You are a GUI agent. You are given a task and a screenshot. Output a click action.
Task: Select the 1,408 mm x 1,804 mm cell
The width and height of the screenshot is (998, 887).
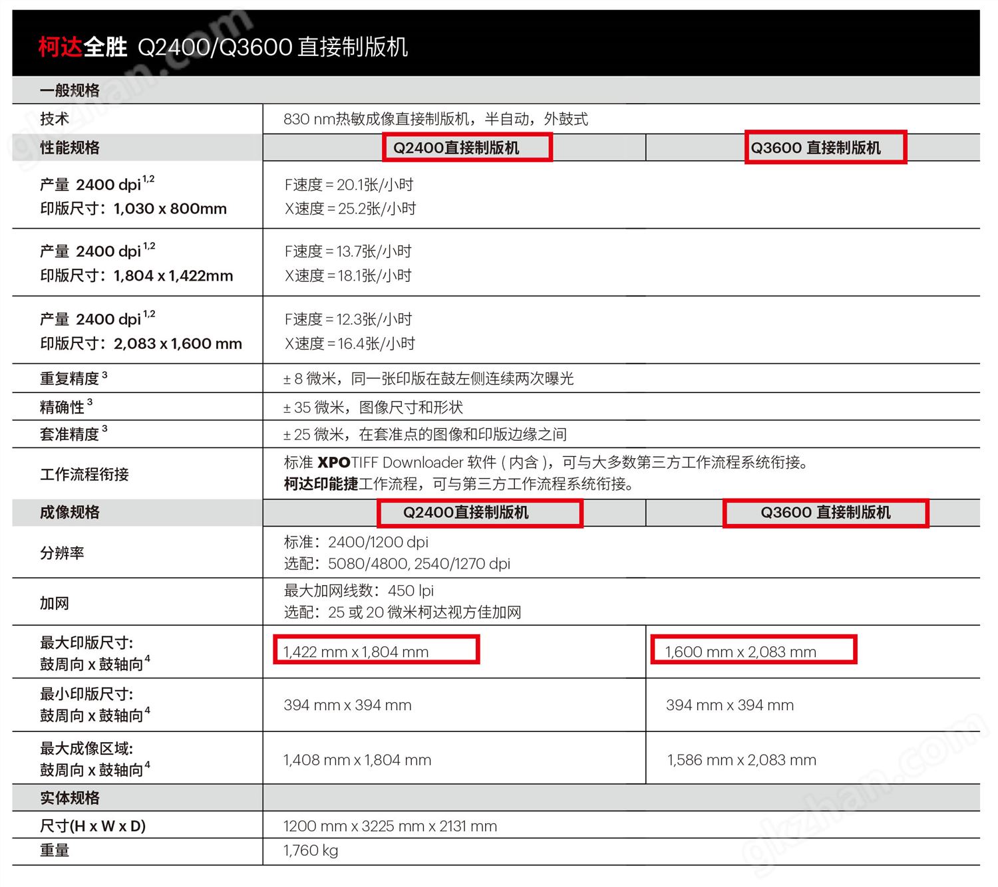click(x=357, y=760)
